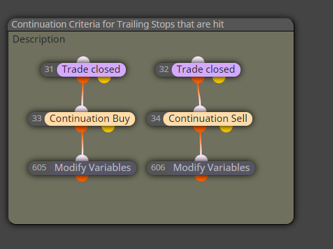Image resolution: width=333 pixels, height=249 pixels.
Task: Click yellow output connector of Continuation Sell
Action: [226, 128]
